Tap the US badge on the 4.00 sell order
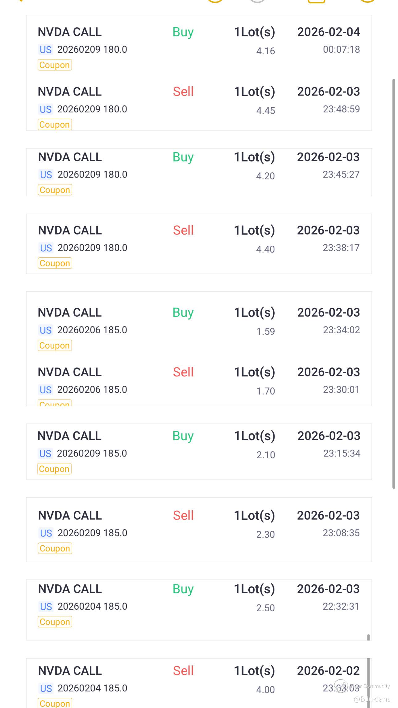The height and width of the screenshot is (708, 398). click(x=46, y=689)
